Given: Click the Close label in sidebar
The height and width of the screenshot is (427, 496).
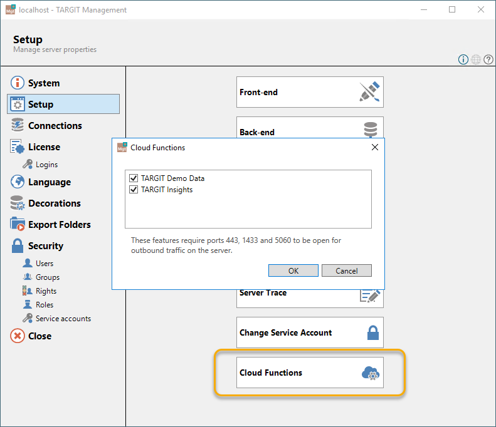Looking at the screenshot, I should pyautogui.click(x=40, y=336).
